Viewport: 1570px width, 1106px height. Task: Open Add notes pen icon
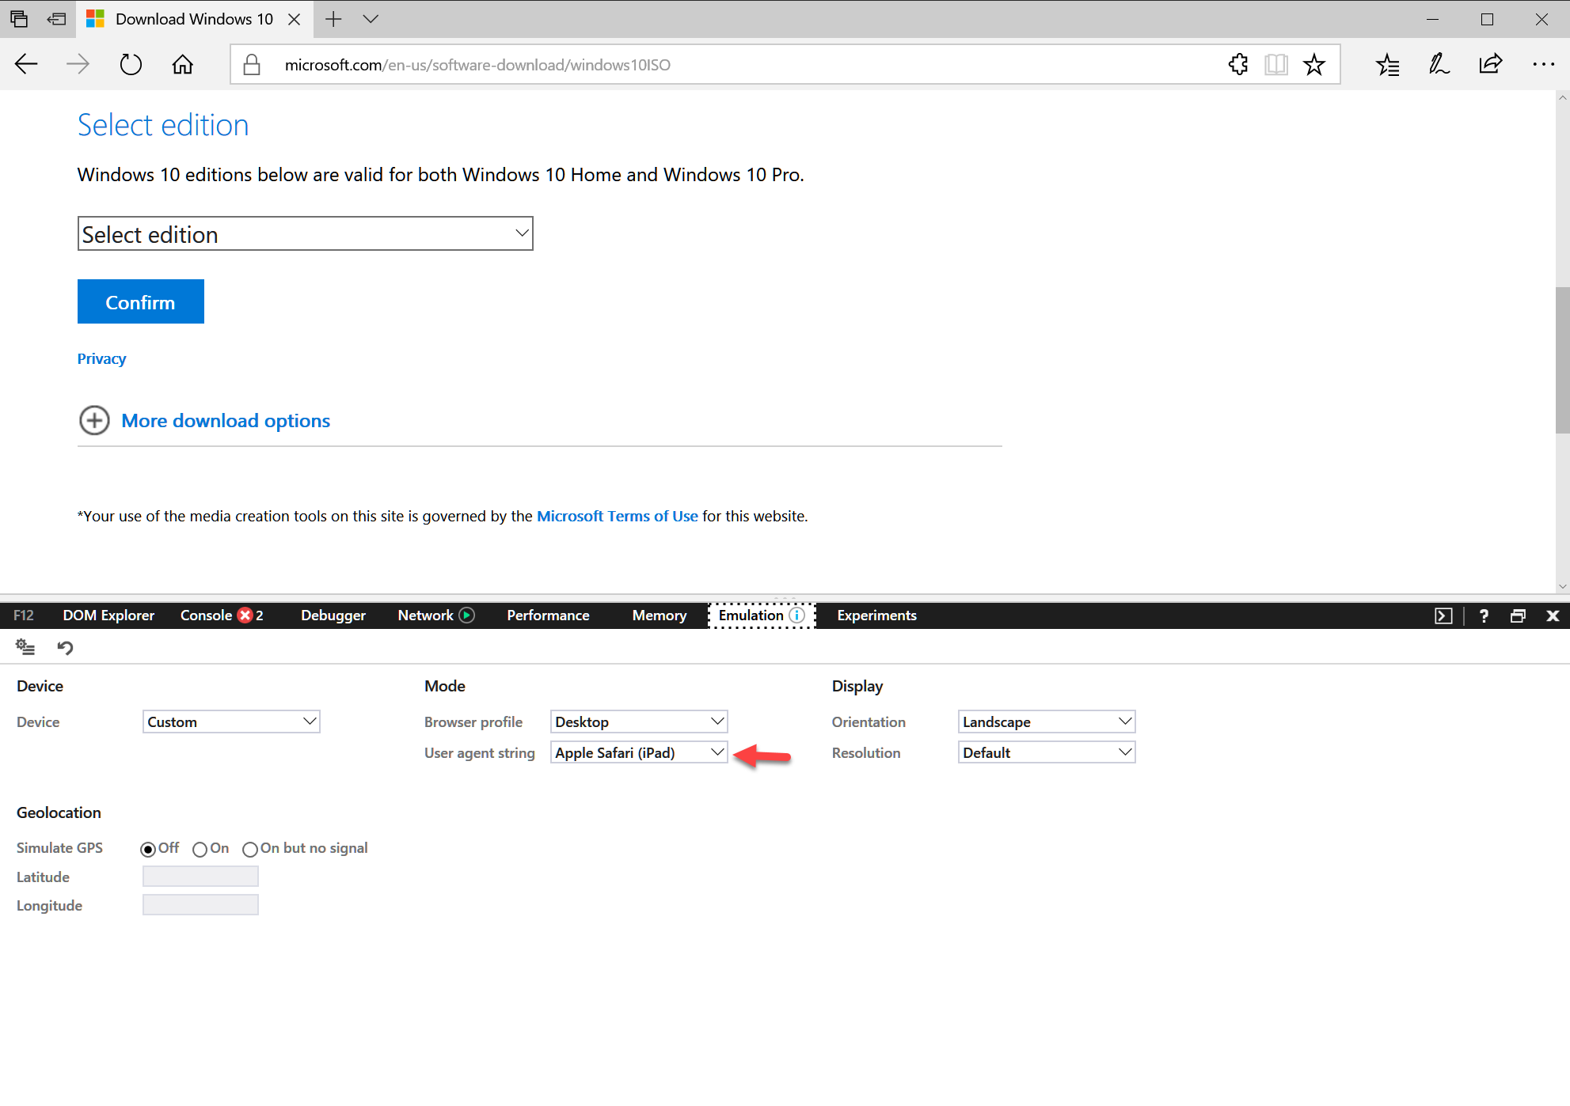(x=1439, y=64)
